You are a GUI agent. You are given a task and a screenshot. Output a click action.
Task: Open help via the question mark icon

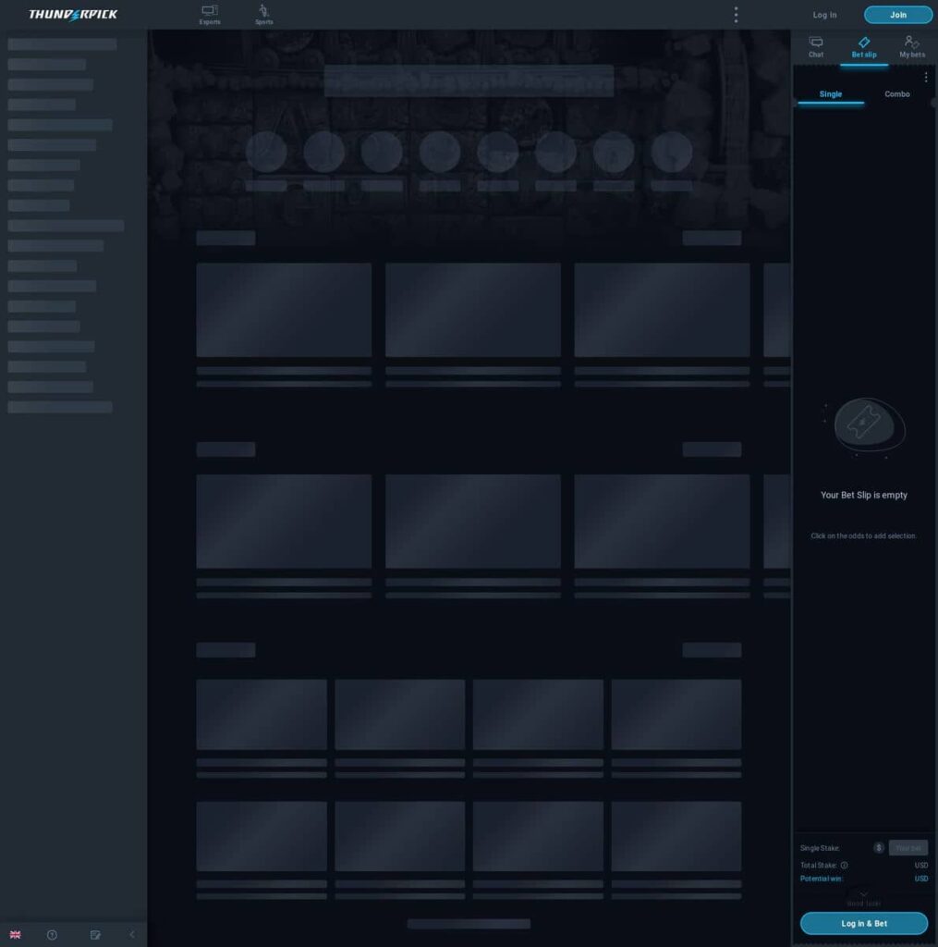click(x=52, y=935)
